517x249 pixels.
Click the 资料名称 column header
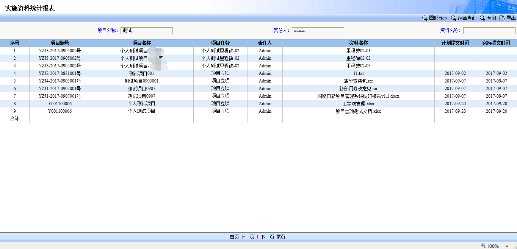coord(358,43)
